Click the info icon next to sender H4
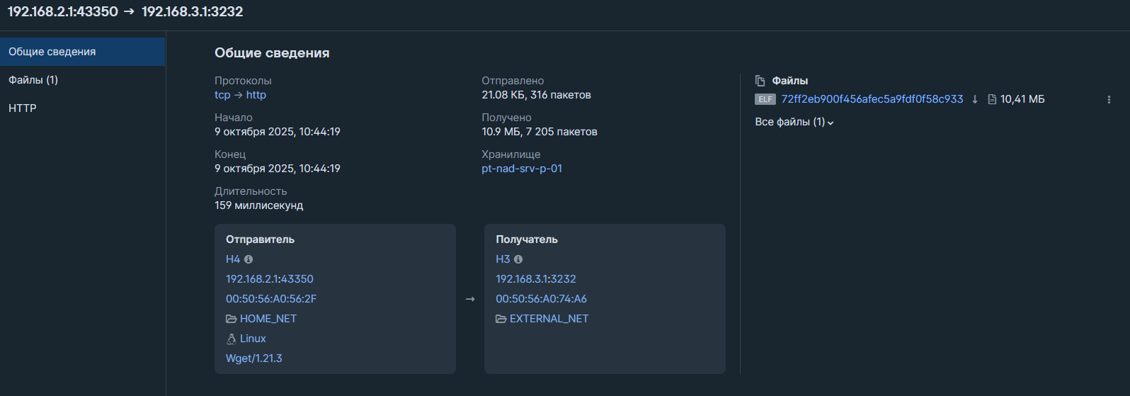 pos(249,259)
